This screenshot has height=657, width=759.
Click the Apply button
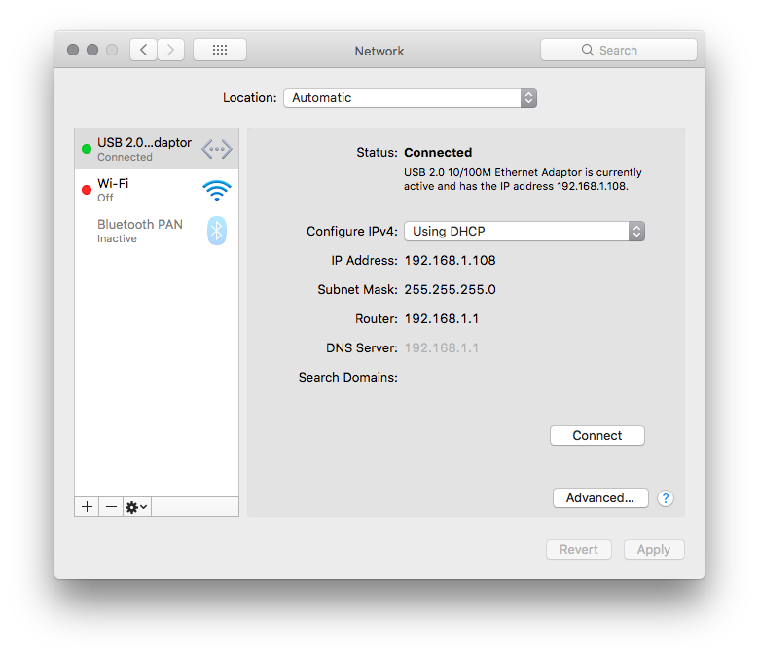pyautogui.click(x=654, y=550)
